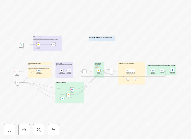Screen dimensions: 191x139
Task: Select the Update Contacts Schedule Trigger node
Action: coord(22,45)
